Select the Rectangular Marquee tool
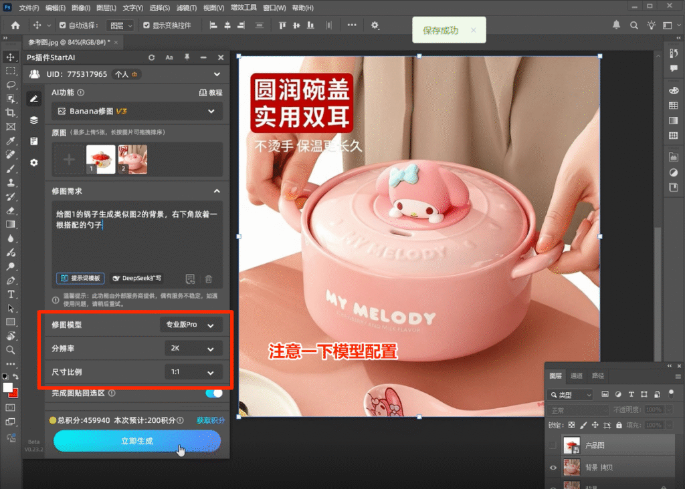 click(x=11, y=71)
